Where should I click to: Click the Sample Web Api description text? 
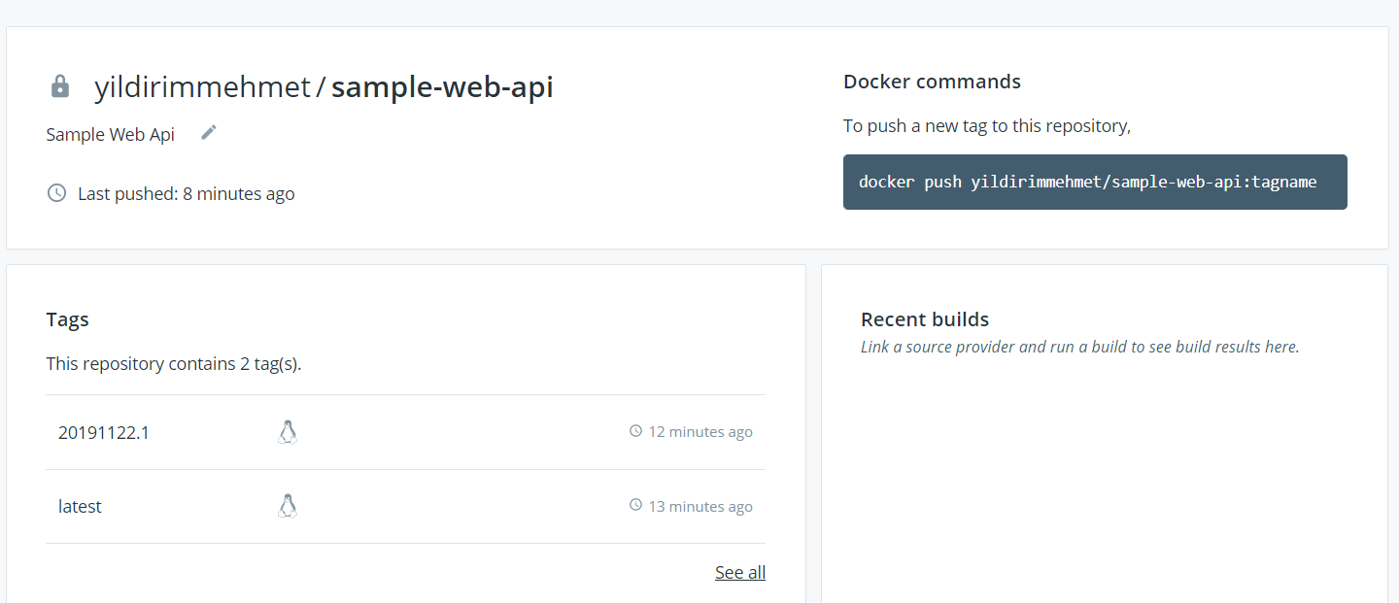[111, 134]
